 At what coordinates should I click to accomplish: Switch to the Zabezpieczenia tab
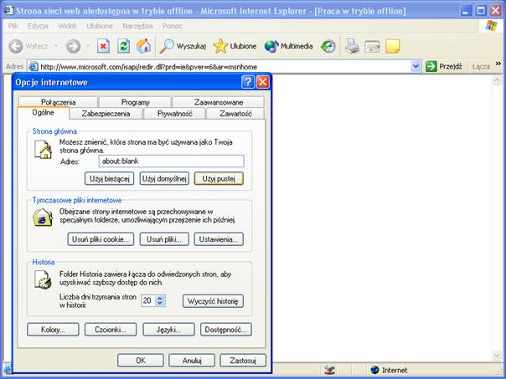click(x=106, y=114)
